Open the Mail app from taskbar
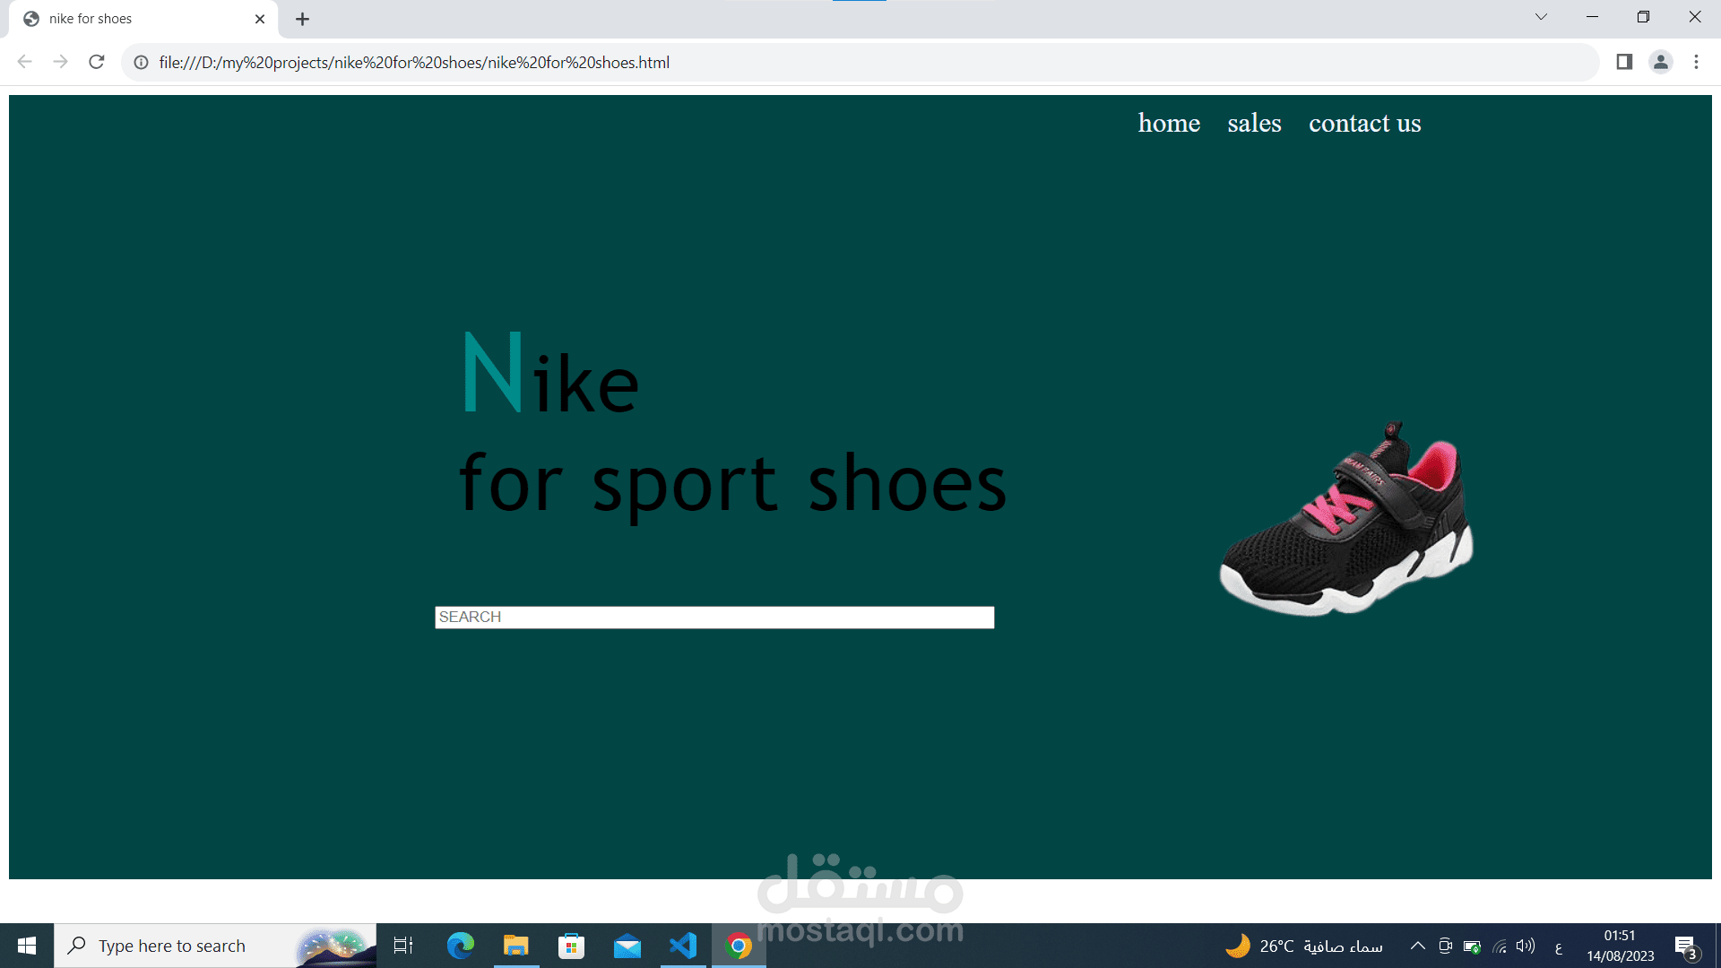 [x=627, y=946]
